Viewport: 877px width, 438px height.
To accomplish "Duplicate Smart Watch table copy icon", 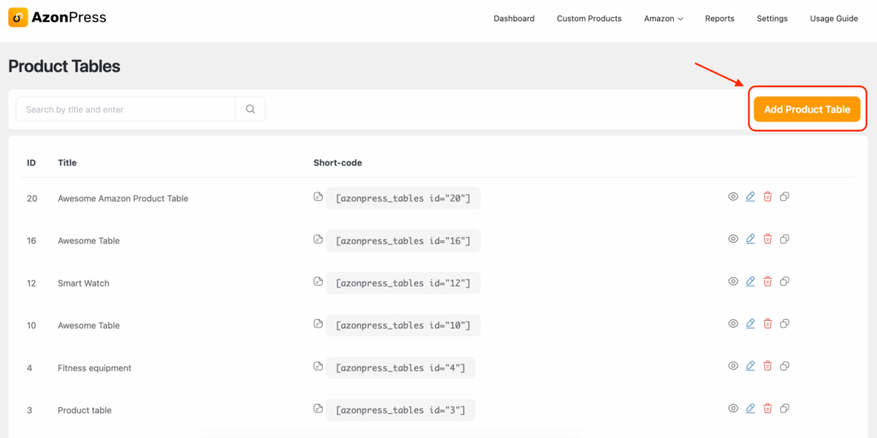I will [785, 281].
